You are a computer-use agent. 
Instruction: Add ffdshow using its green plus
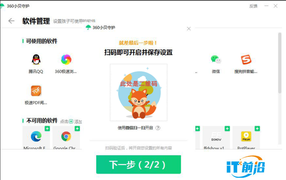tap(227, 129)
